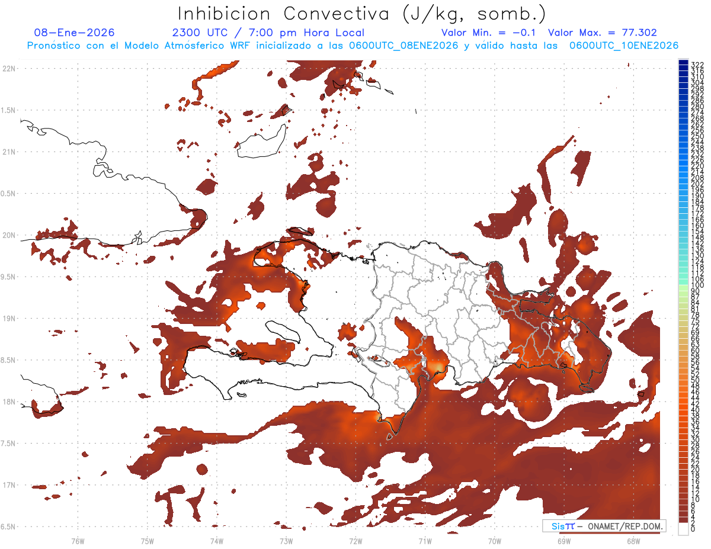Image resolution: width=711 pixels, height=549 pixels.
Task: Click the valid-until time "0600UTC_10ENE2026"
Action: 624,46
